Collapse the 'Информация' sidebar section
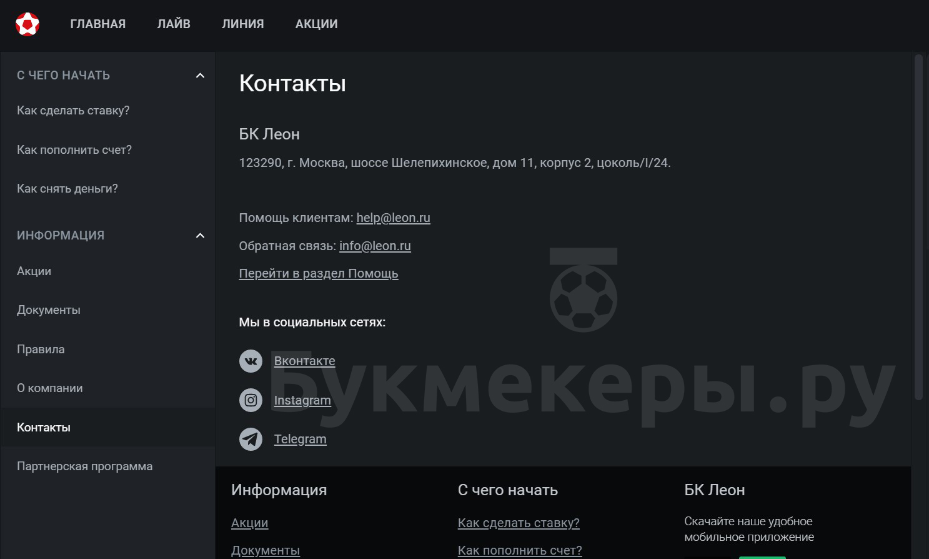 click(200, 236)
